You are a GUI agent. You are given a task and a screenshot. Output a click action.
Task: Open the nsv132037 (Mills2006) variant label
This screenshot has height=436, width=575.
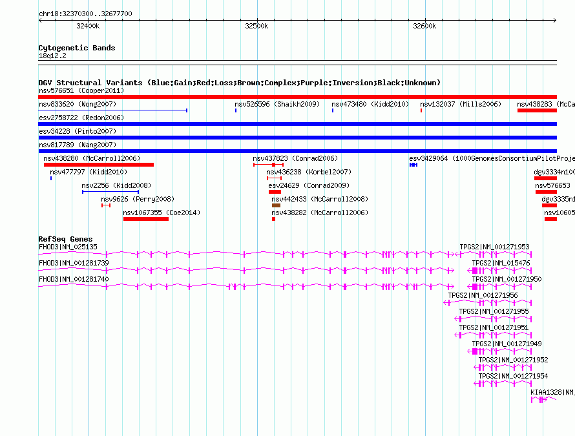[x=461, y=104]
